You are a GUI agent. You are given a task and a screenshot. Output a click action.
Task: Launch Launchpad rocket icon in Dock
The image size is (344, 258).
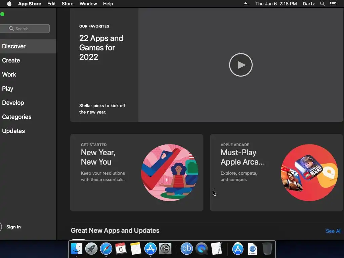coord(91,249)
